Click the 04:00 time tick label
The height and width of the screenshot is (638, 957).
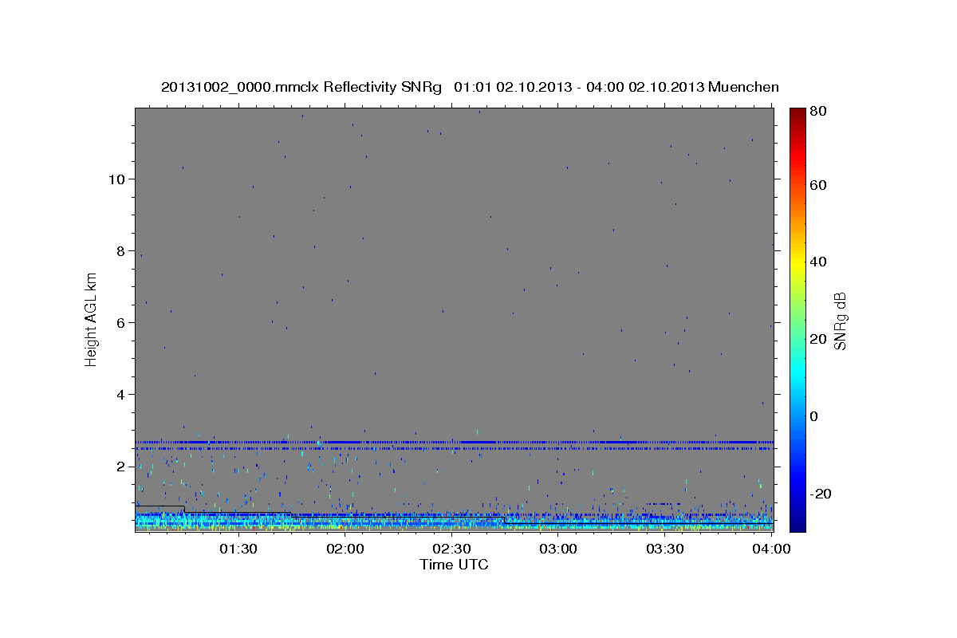pos(771,549)
